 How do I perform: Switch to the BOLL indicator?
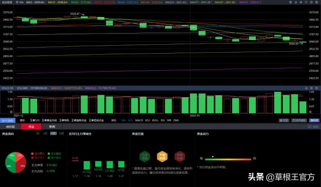coord(155,120)
